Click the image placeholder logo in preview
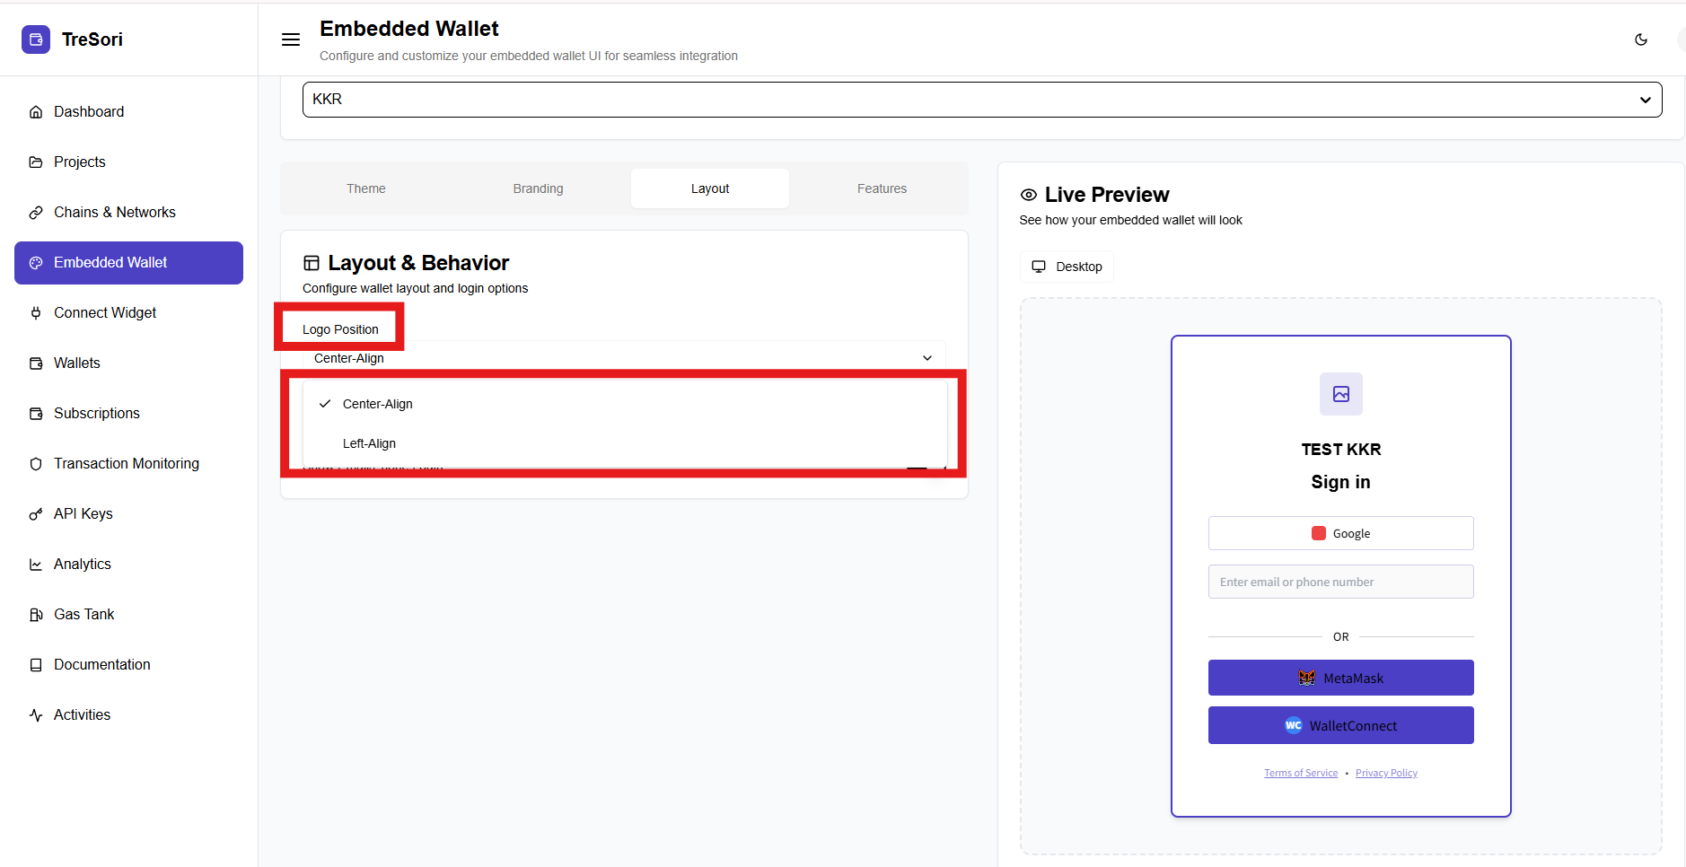Screen dimensions: 1686x867 click(1340, 394)
